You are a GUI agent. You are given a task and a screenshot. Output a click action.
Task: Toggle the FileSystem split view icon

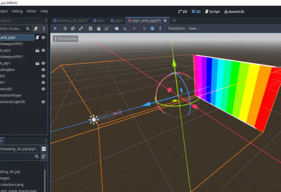(x=44, y=149)
